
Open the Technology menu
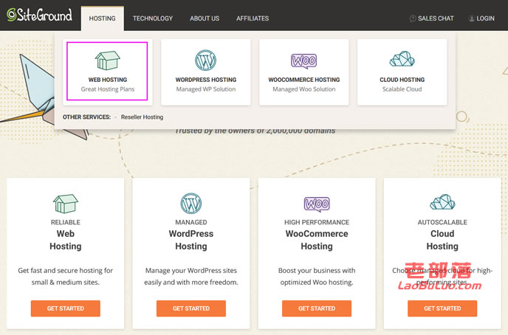pyautogui.click(x=153, y=18)
